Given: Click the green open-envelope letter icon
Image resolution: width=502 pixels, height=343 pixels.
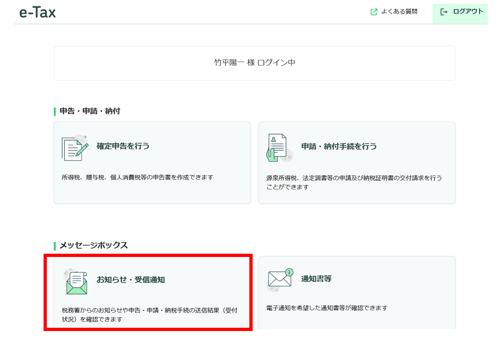Looking at the screenshot, I should (x=76, y=282).
